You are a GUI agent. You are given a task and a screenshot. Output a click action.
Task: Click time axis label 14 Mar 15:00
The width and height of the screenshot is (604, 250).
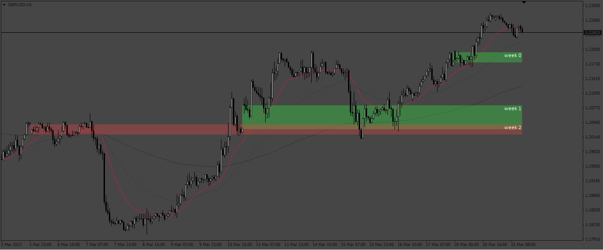pos(325,244)
